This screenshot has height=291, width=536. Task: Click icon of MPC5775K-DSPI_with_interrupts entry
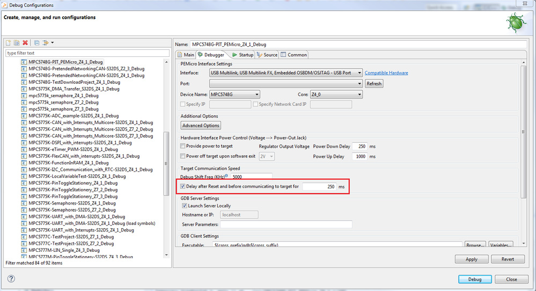tap(24, 143)
